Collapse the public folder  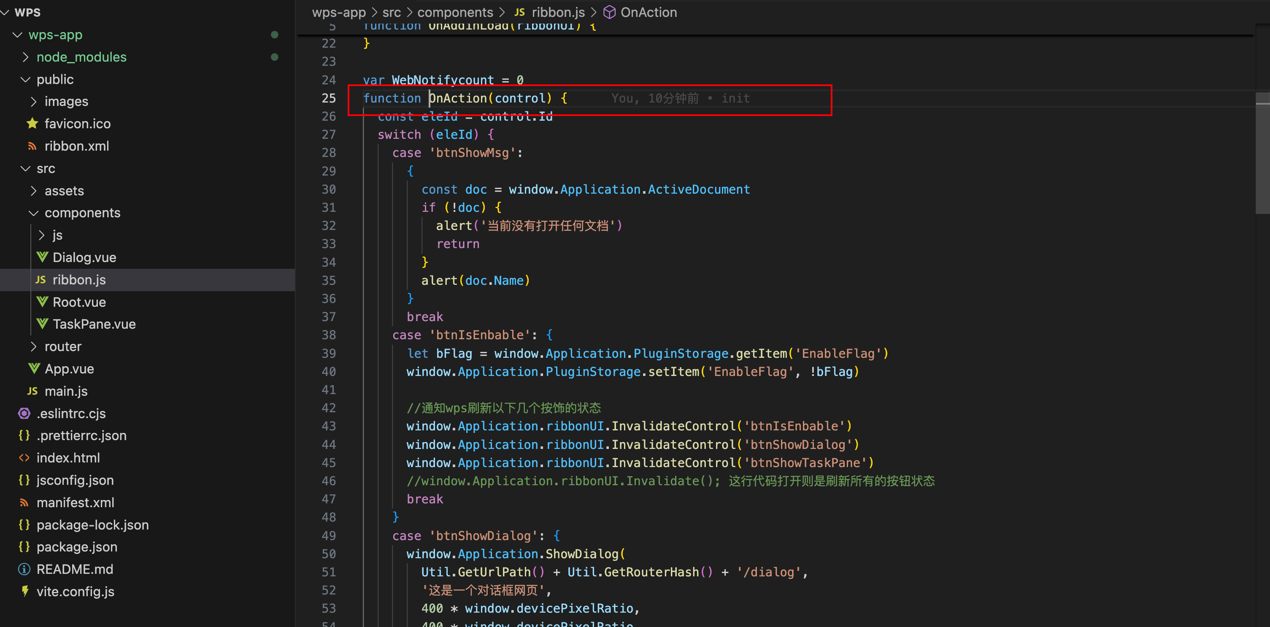coord(26,80)
